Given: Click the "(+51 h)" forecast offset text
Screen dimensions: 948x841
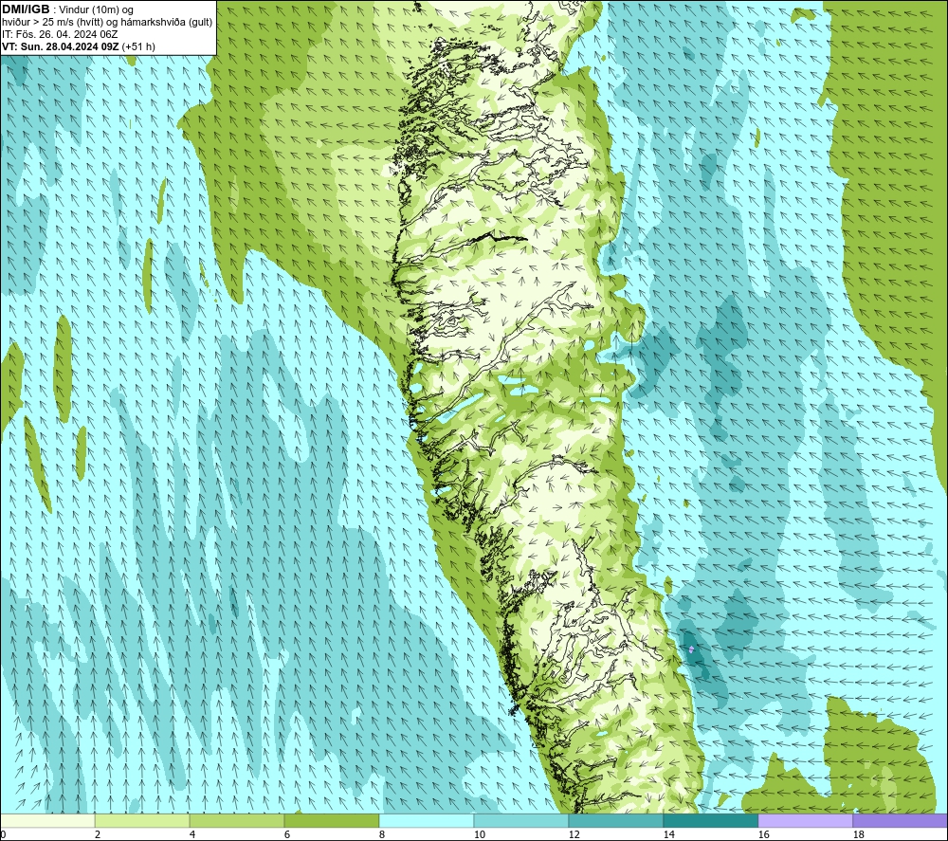Looking at the screenshot, I should tap(138, 46).
